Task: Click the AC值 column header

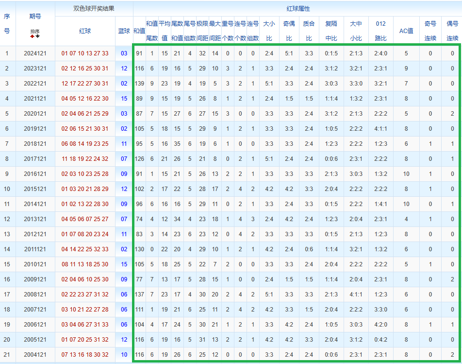Action: coord(406,31)
